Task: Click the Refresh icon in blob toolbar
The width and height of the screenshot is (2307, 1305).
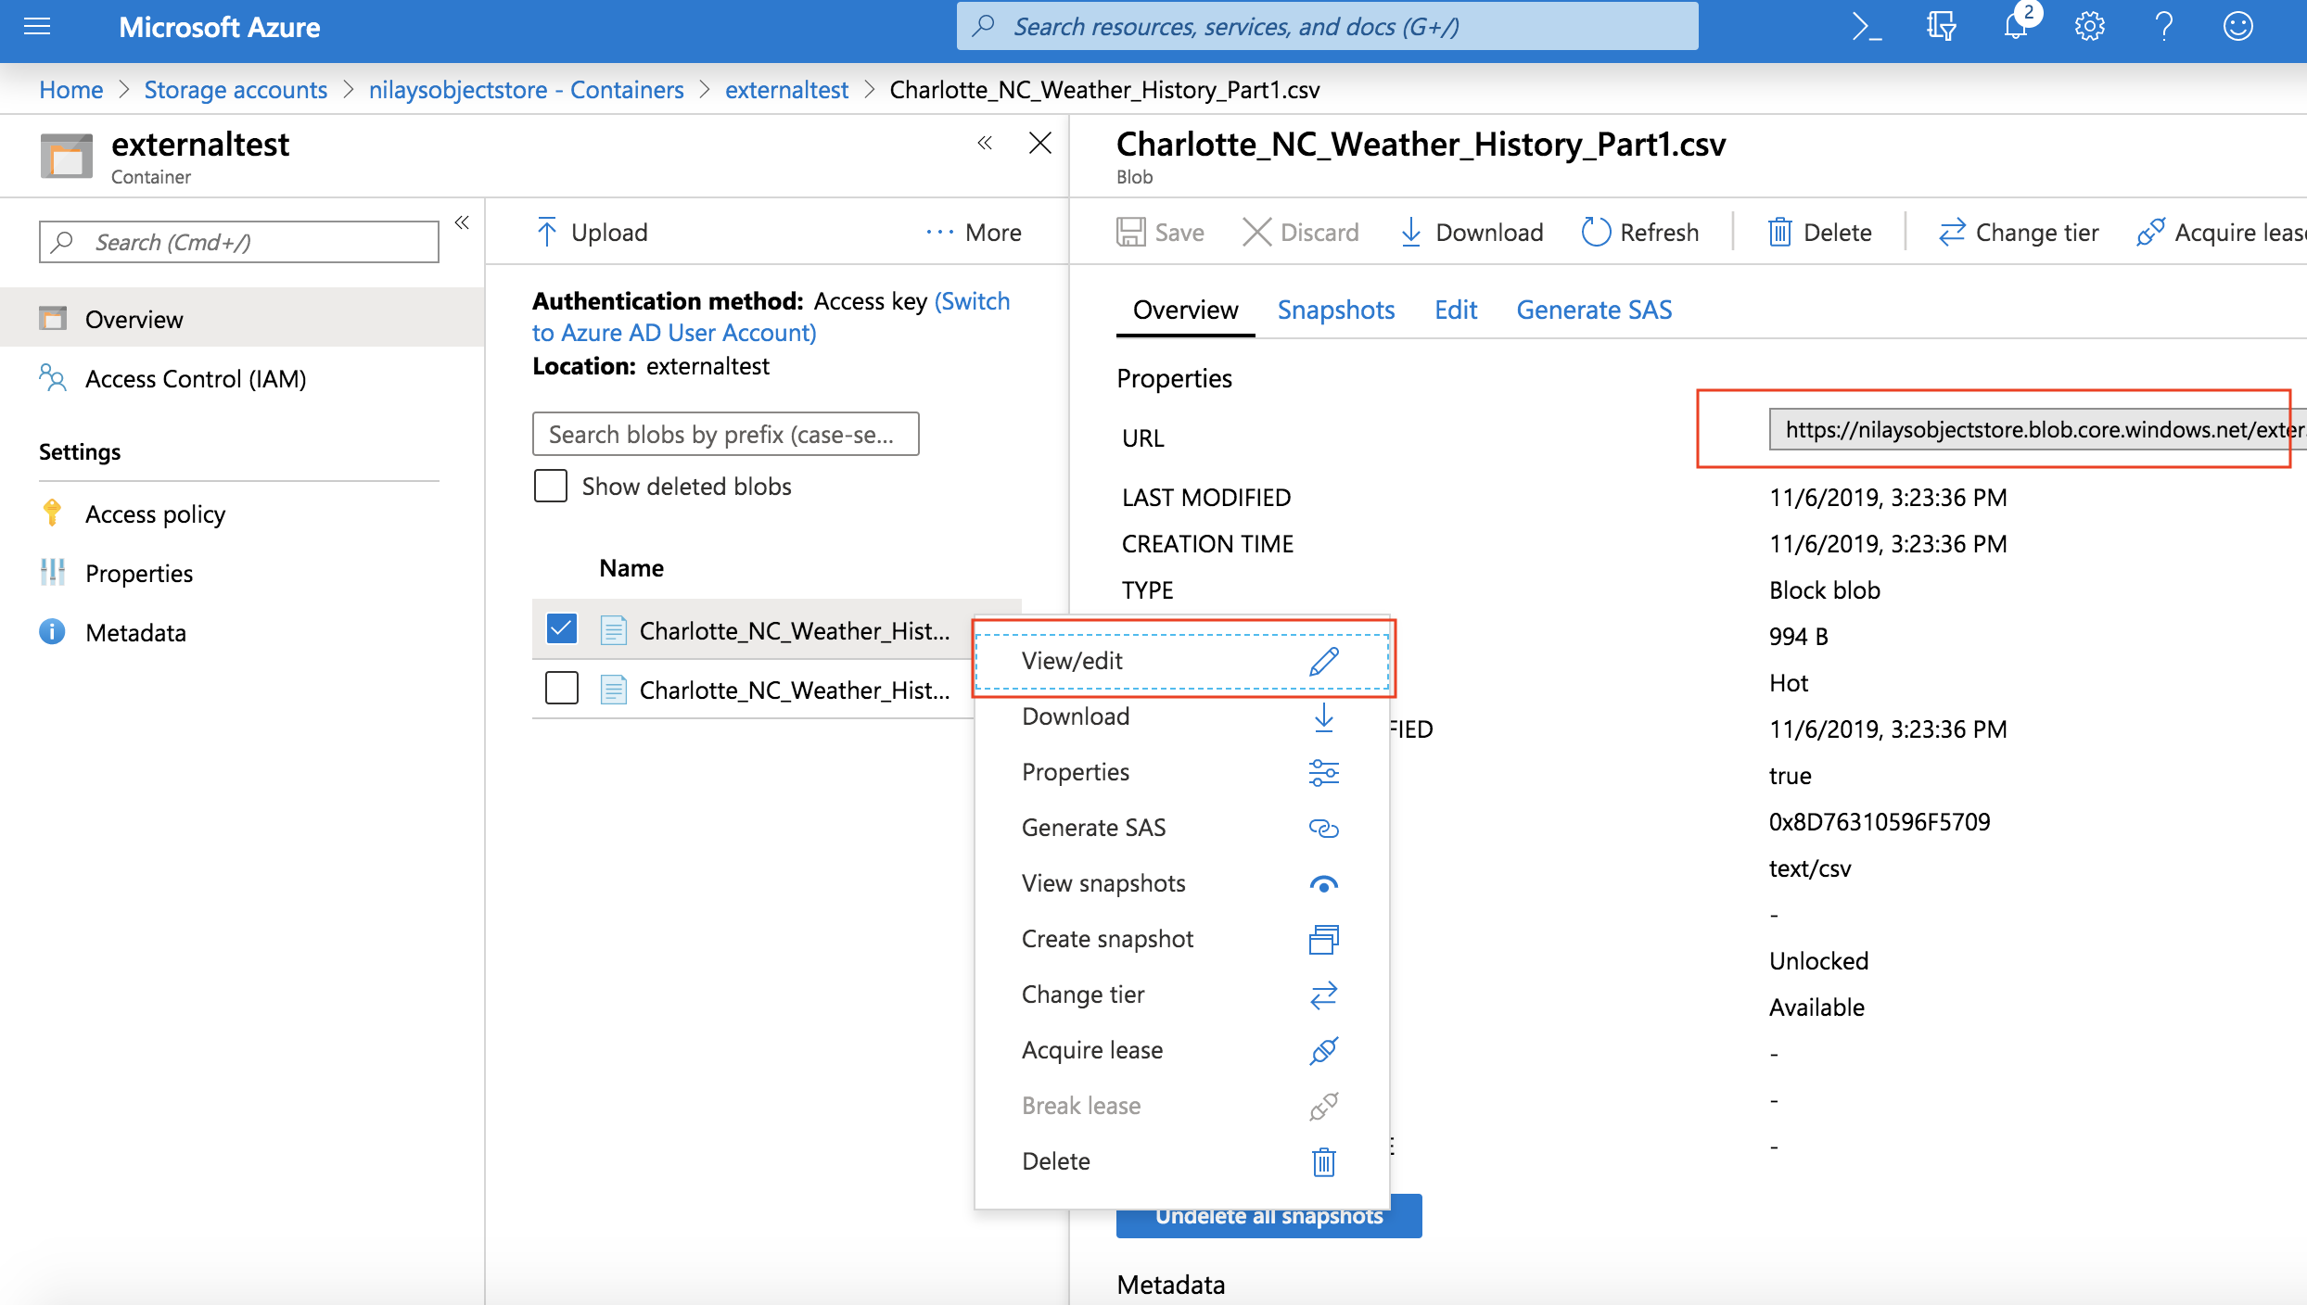Action: pyautogui.click(x=1596, y=232)
